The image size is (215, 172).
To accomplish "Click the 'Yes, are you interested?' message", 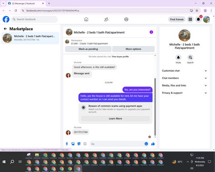I will pyautogui.click(x=138, y=90).
